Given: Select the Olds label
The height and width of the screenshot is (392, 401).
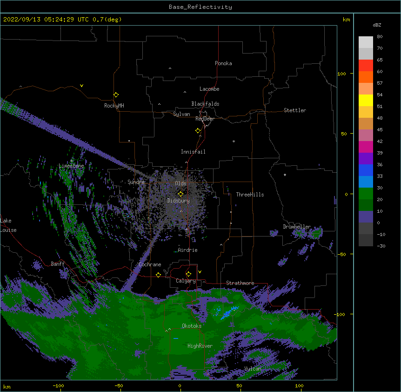Looking at the screenshot, I should coord(180,183).
